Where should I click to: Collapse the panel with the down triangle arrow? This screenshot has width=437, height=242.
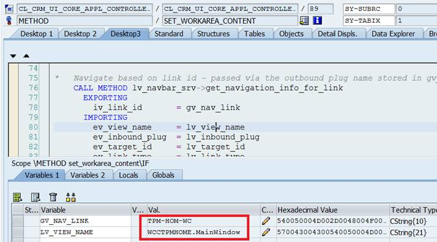coord(13,56)
